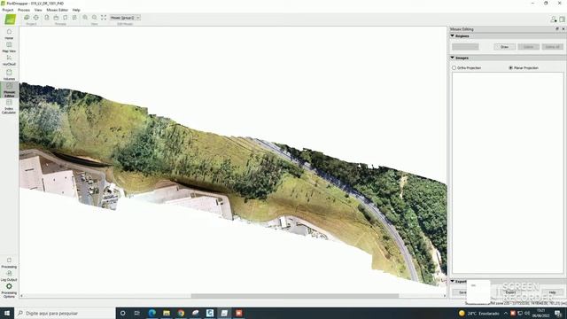Open the Processing panel icon
Viewport: 567px width, 319px height.
click(x=9, y=262)
